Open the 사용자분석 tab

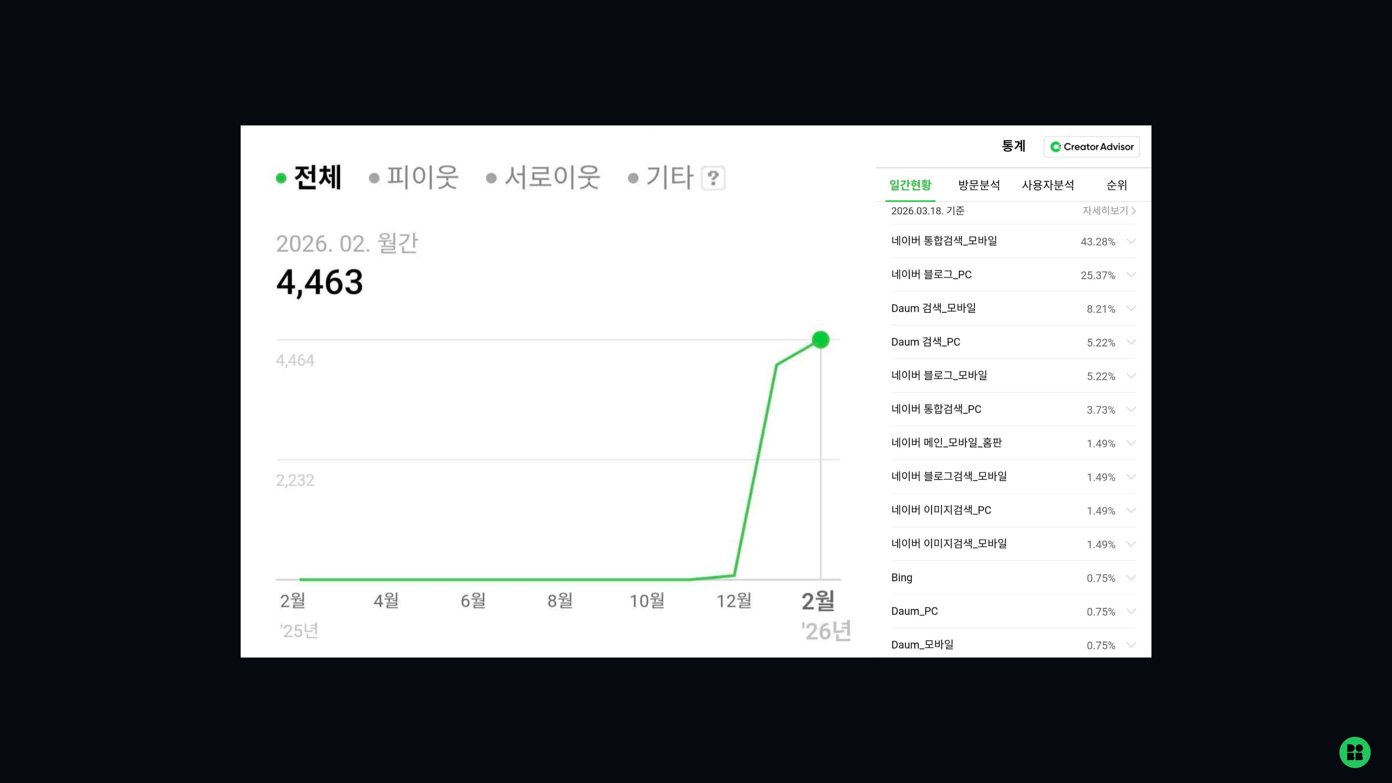[x=1047, y=185]
